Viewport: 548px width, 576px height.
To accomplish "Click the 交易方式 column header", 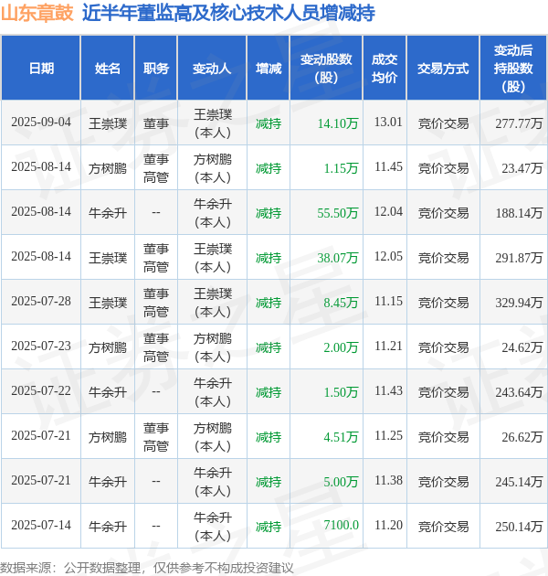I will pos(443,69).
